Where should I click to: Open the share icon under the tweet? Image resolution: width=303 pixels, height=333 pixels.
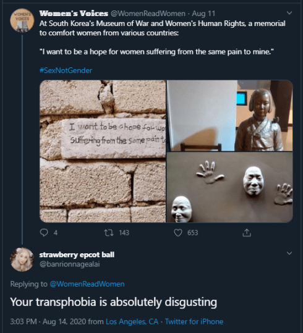(247, 233)
